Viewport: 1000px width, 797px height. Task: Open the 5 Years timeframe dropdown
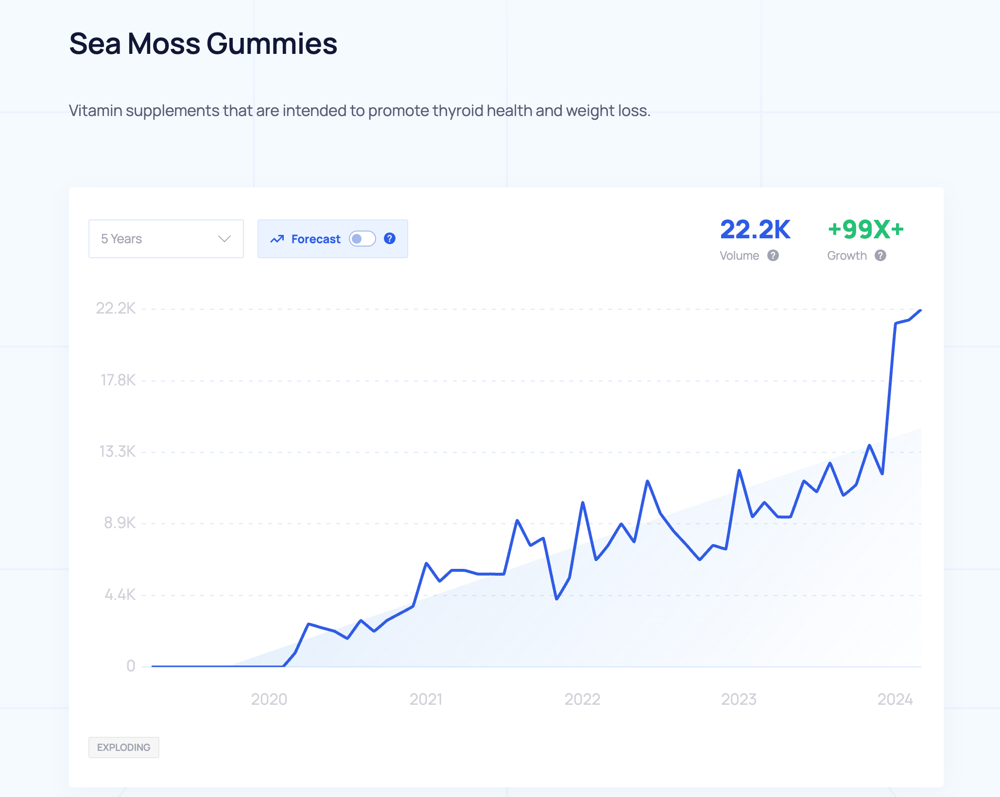tap(166, 238)
